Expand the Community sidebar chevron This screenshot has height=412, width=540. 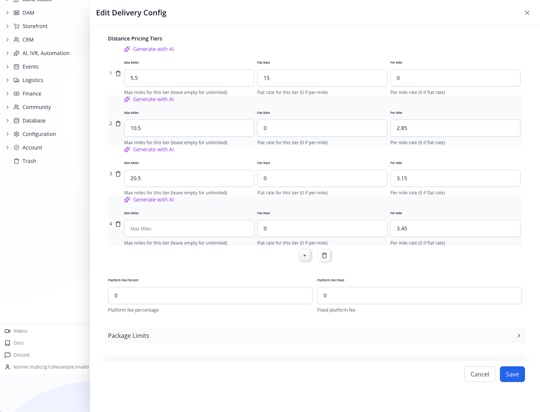[x=7, y=107]
